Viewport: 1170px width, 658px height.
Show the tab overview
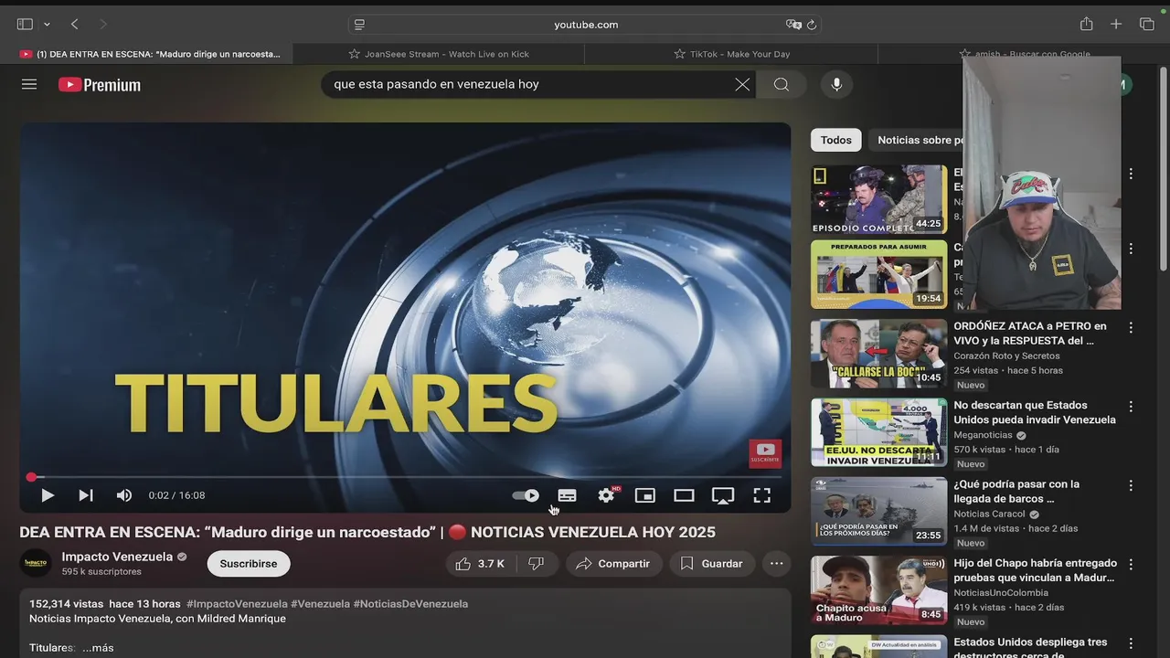(1146, 25)
